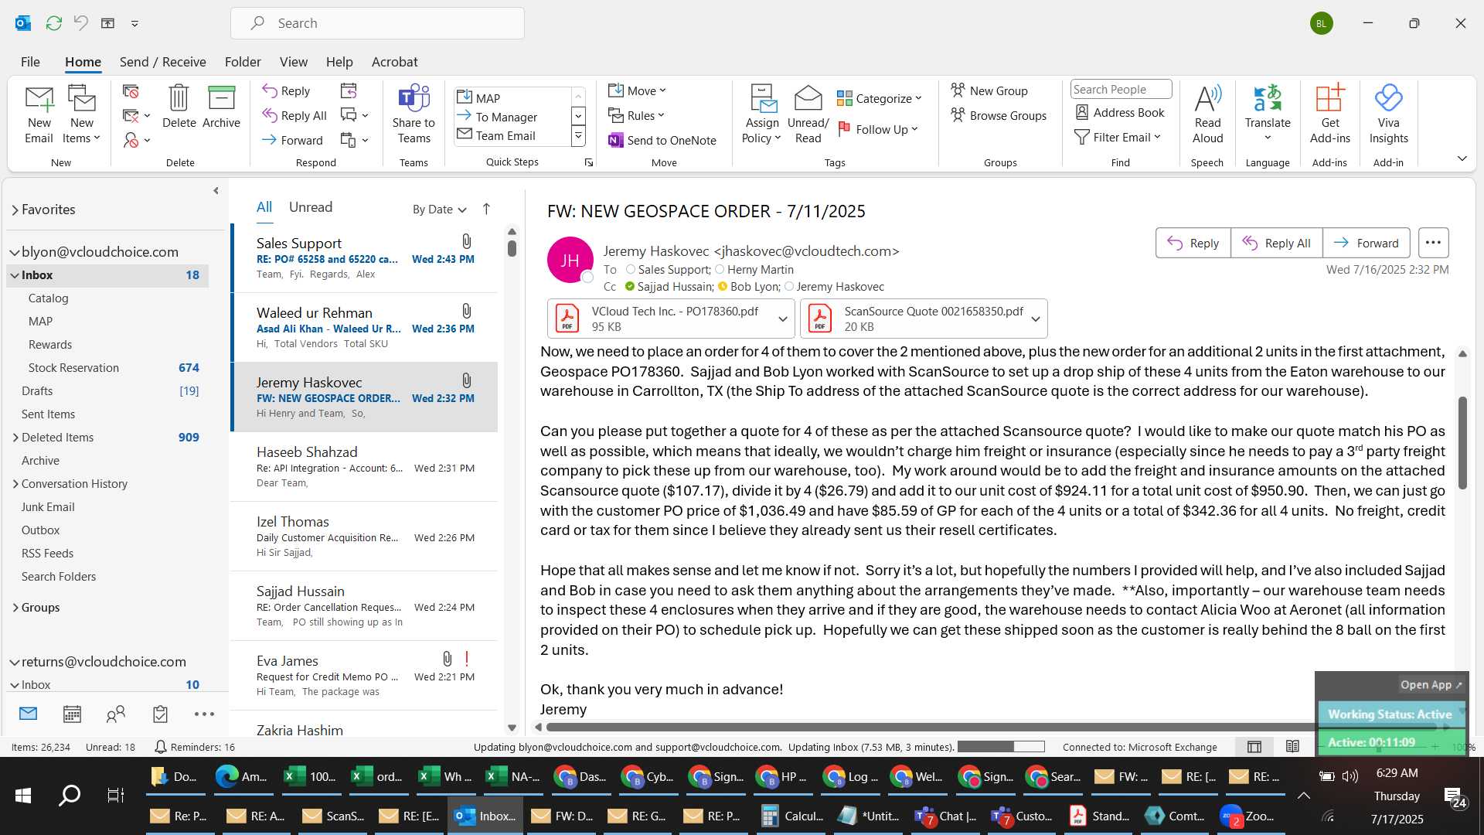
Task: Click the Search People field
Action: coord(1121,89)
